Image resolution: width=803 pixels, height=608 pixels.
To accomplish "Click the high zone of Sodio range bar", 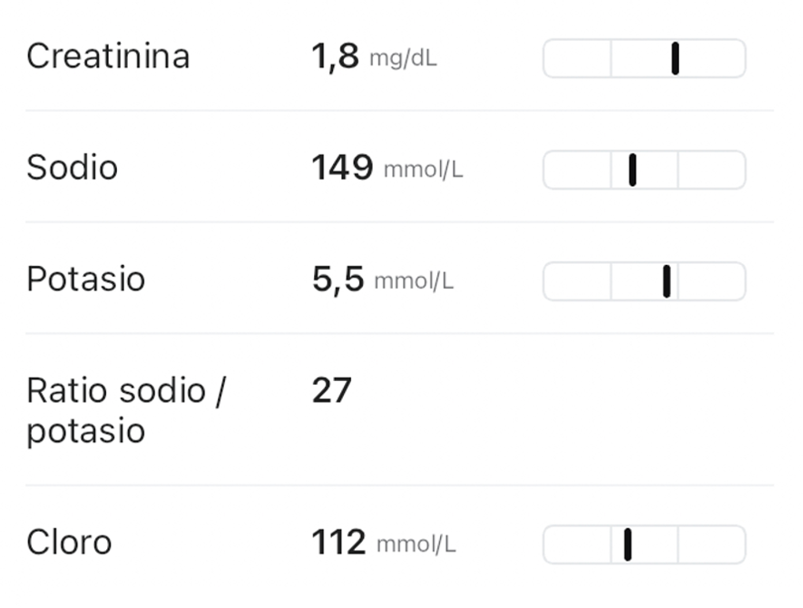I will (x=712, y=170).
